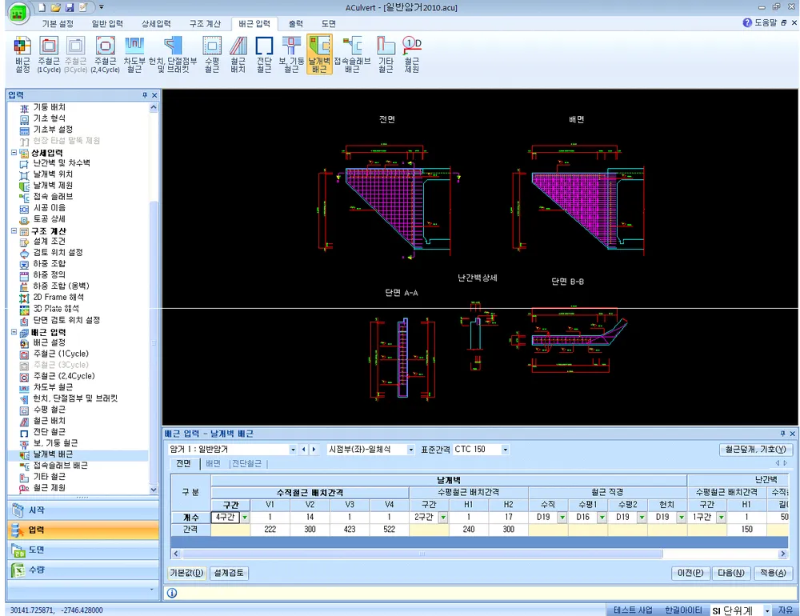800x616 pixels.
Task: Open 철근 제원 in the tree
Action: pyautogui.click(x=50, y=488)
